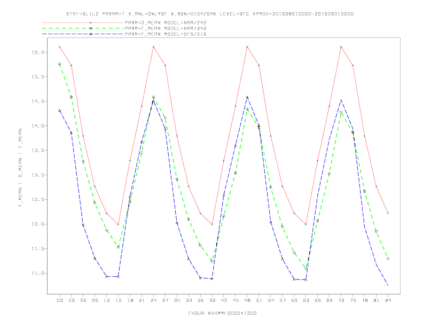
Task: Click x-axis tick label 63
Action: pyautogui.click(x=306, y=300)
